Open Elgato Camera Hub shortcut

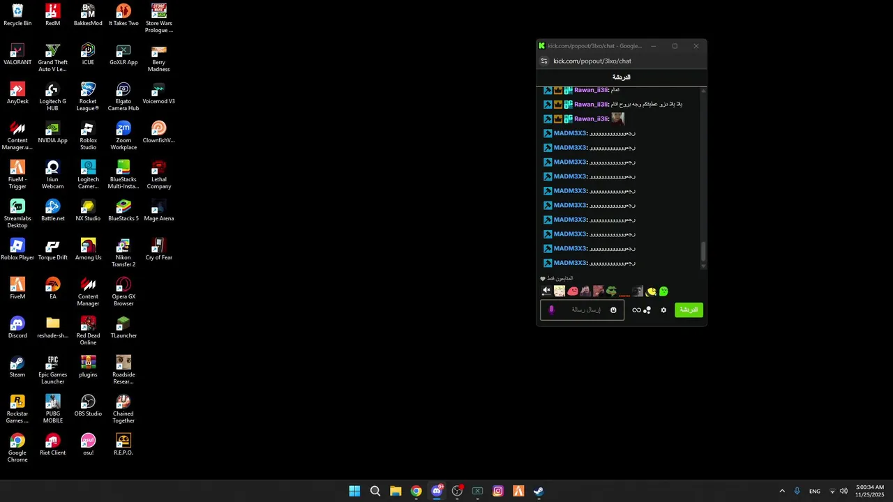click(123, 97)
